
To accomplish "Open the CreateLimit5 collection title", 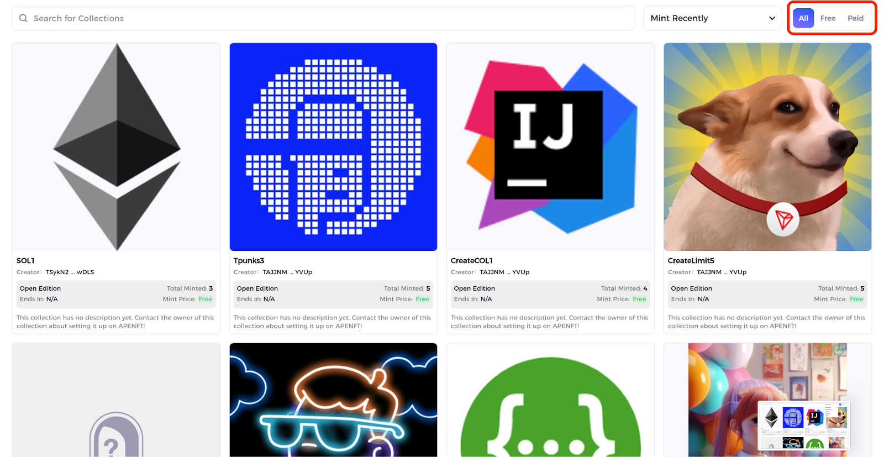I will (691, 261).
